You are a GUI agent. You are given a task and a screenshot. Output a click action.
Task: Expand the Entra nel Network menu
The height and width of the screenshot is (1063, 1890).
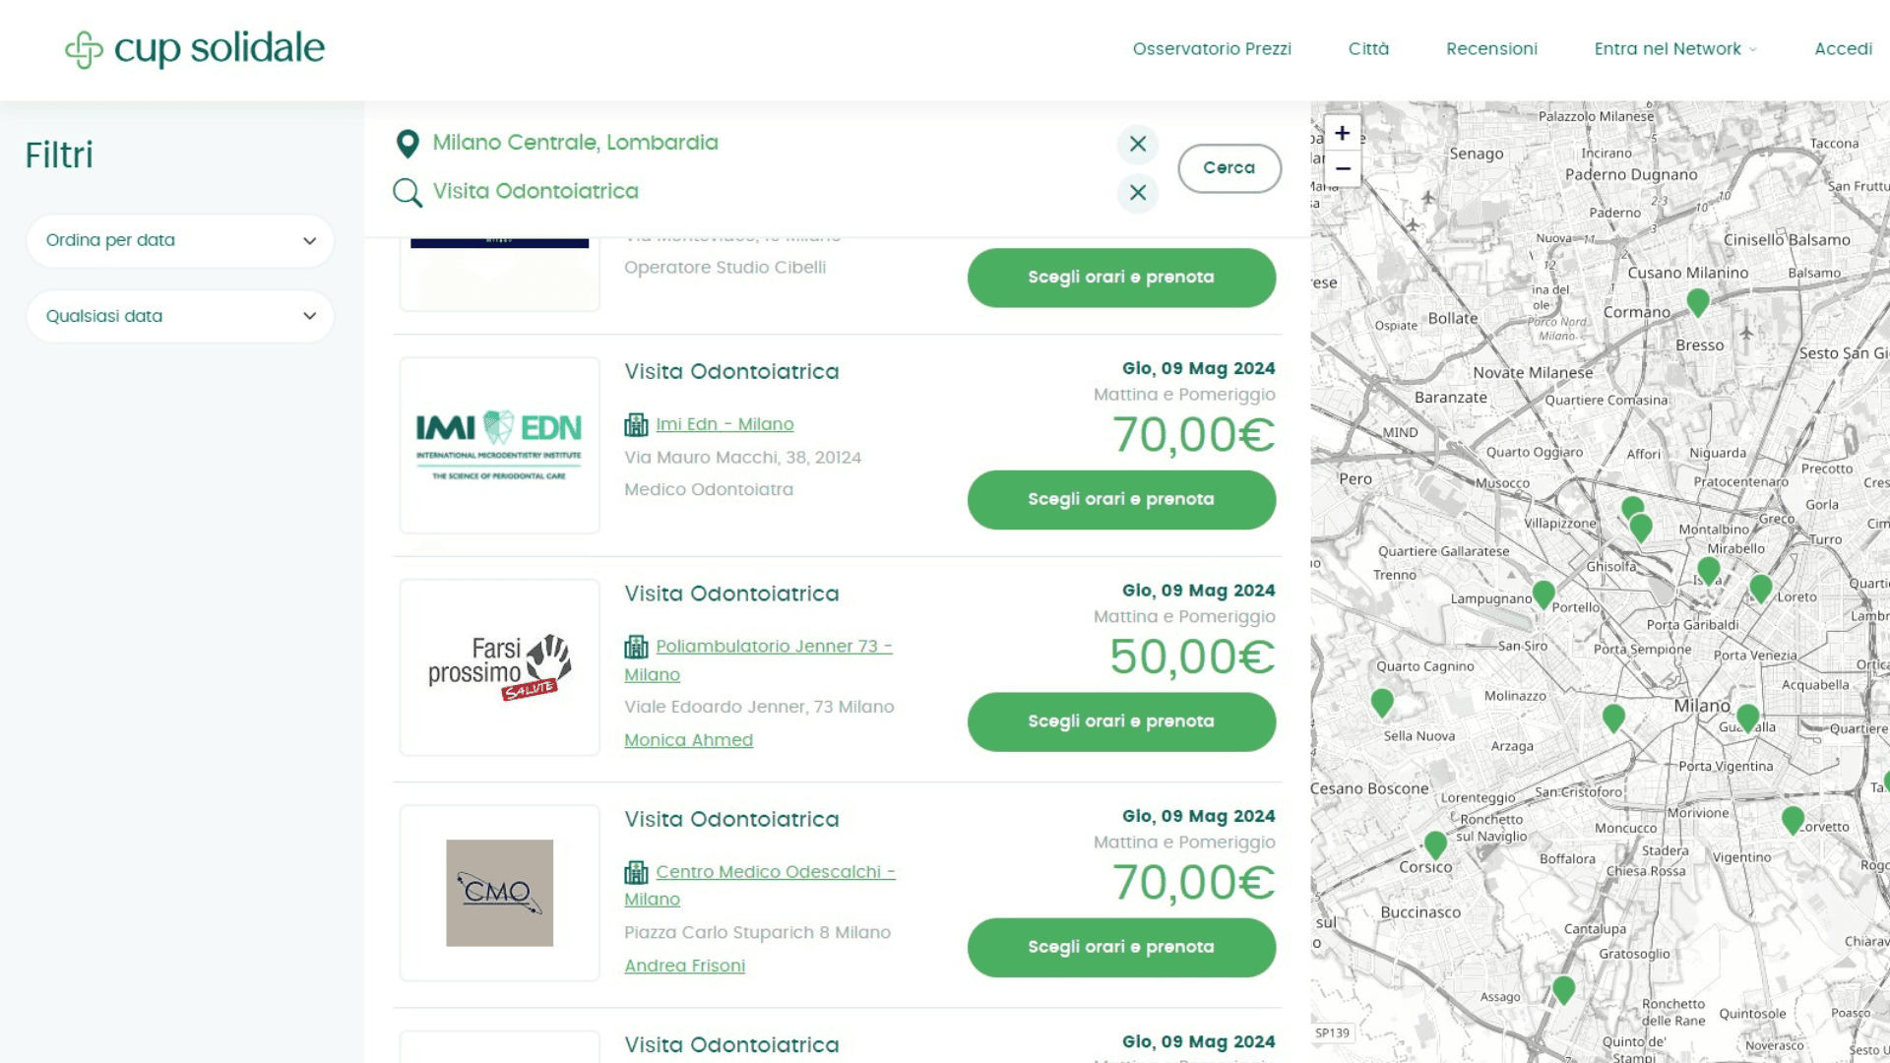[x=1674, y=49]
